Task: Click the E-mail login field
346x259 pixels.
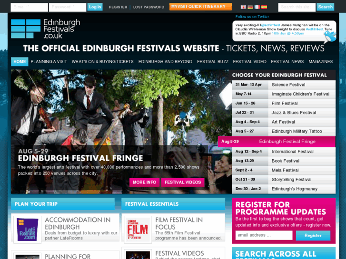Action: (29, 7)
